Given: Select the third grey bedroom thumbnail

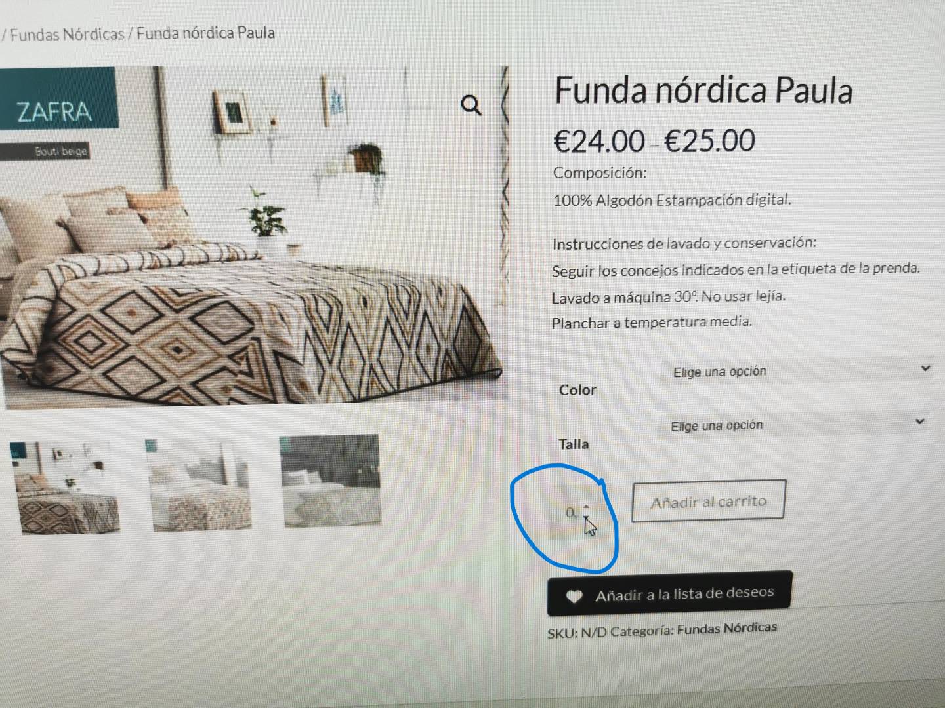Looking at the screenshot, I should coord(330,481).
